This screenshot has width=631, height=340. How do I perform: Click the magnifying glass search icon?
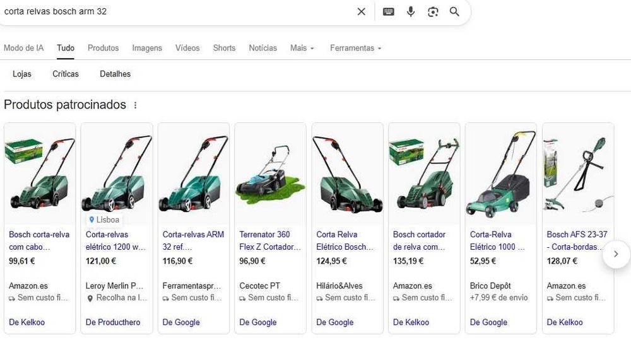(454, 11)
